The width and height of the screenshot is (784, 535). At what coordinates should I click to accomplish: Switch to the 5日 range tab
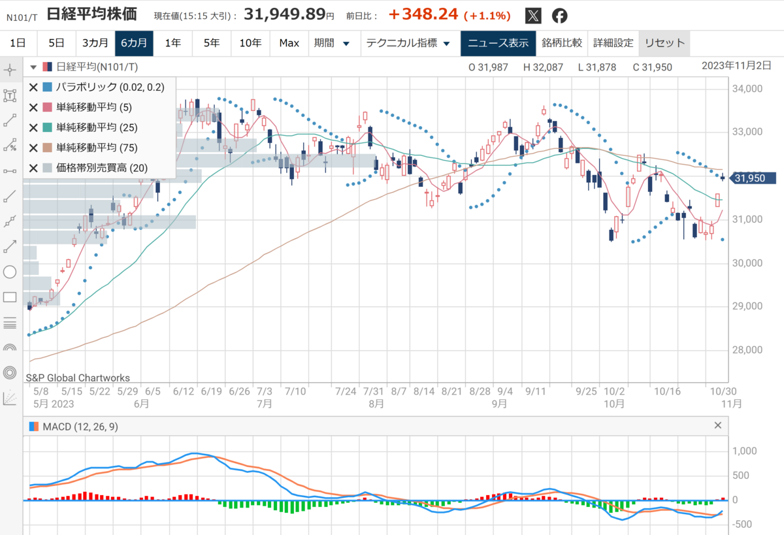tap(56, 43)
